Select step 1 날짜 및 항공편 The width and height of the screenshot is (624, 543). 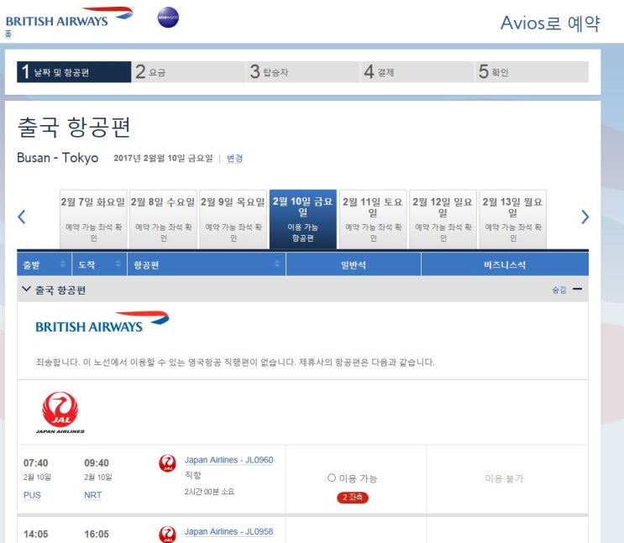74,72
